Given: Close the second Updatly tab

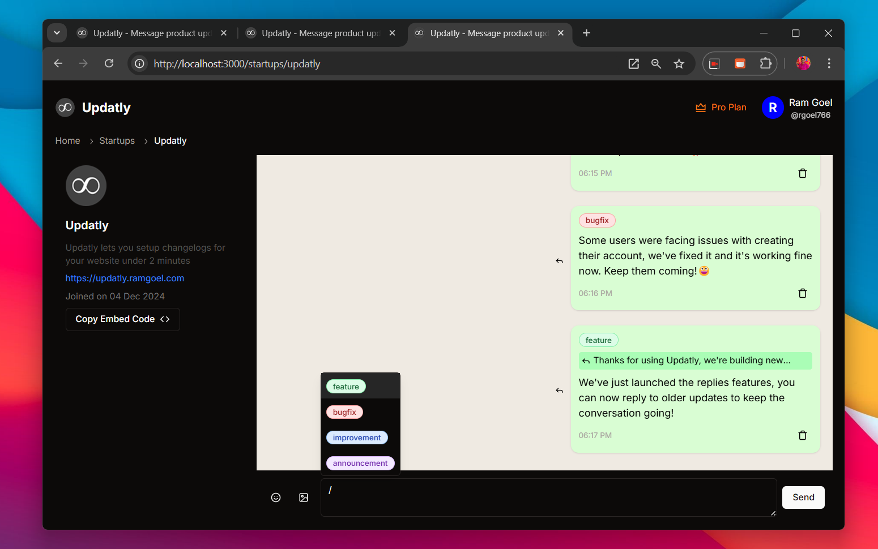Looking at the screenshot, I should click(x=392, y=33).
